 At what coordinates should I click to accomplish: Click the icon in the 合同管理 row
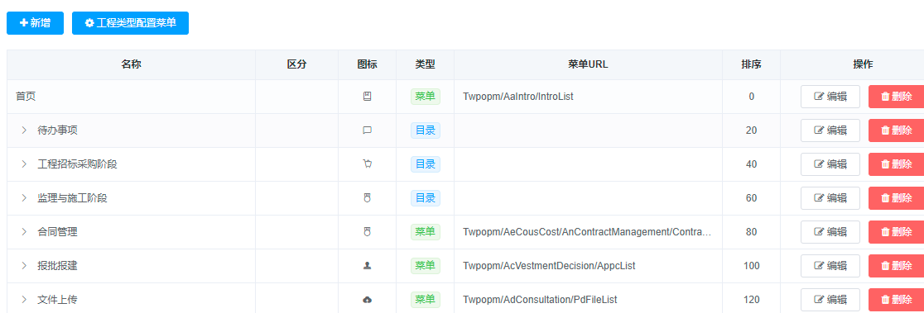coord(367,232)
